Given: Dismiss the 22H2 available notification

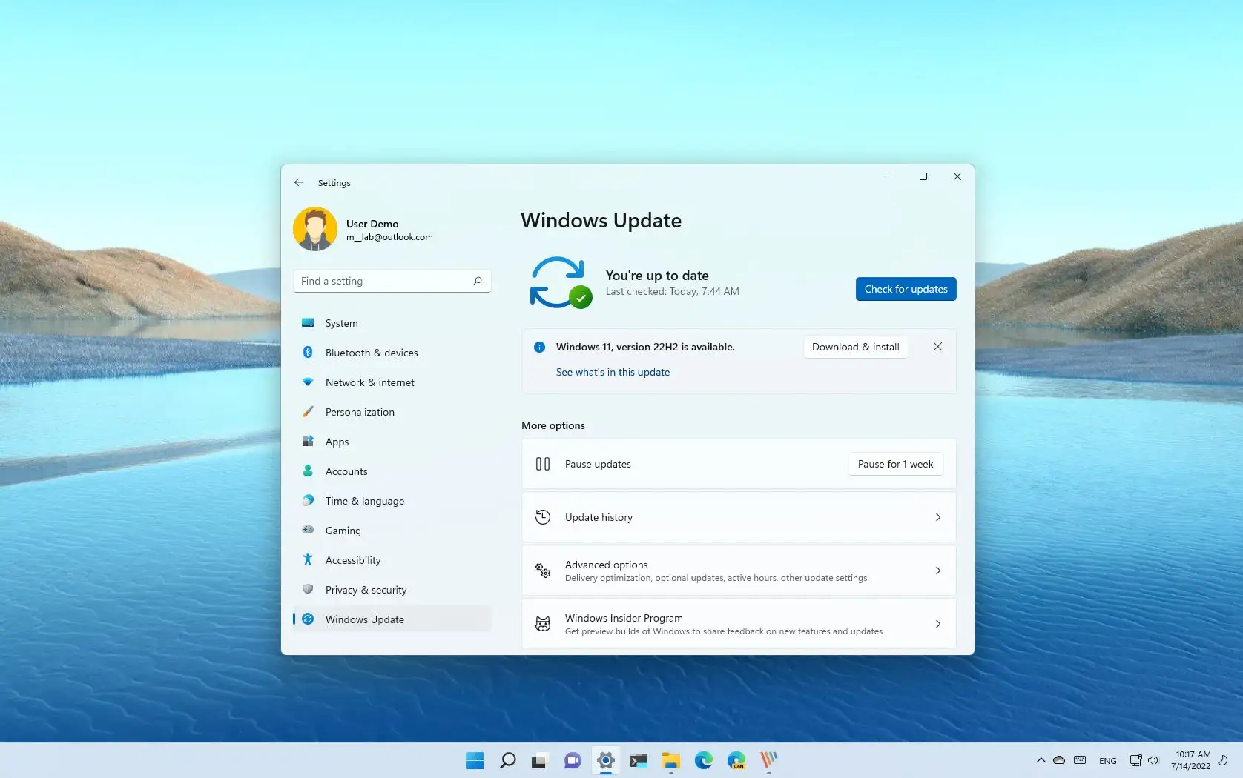Looking at the screenshot, I should (937, 347).
